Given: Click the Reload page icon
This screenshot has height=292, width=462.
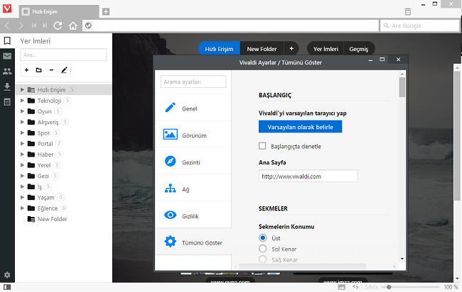Looking at the screenshot, I should [x=58, y=26].
